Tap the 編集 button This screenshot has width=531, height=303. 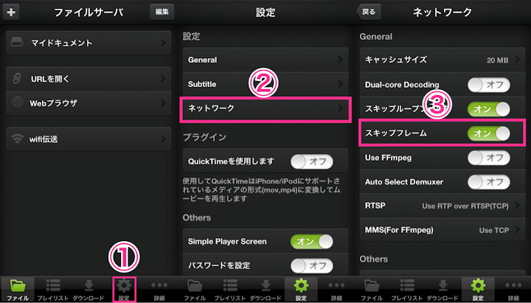(x=162, y=13)
